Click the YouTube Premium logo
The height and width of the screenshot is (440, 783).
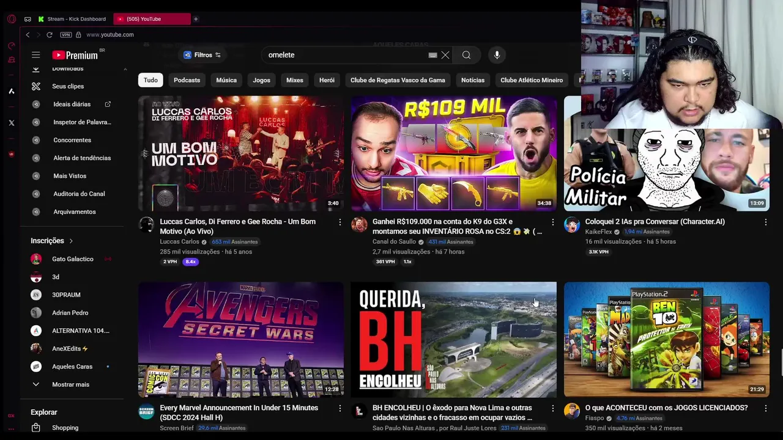click(75, 55)
